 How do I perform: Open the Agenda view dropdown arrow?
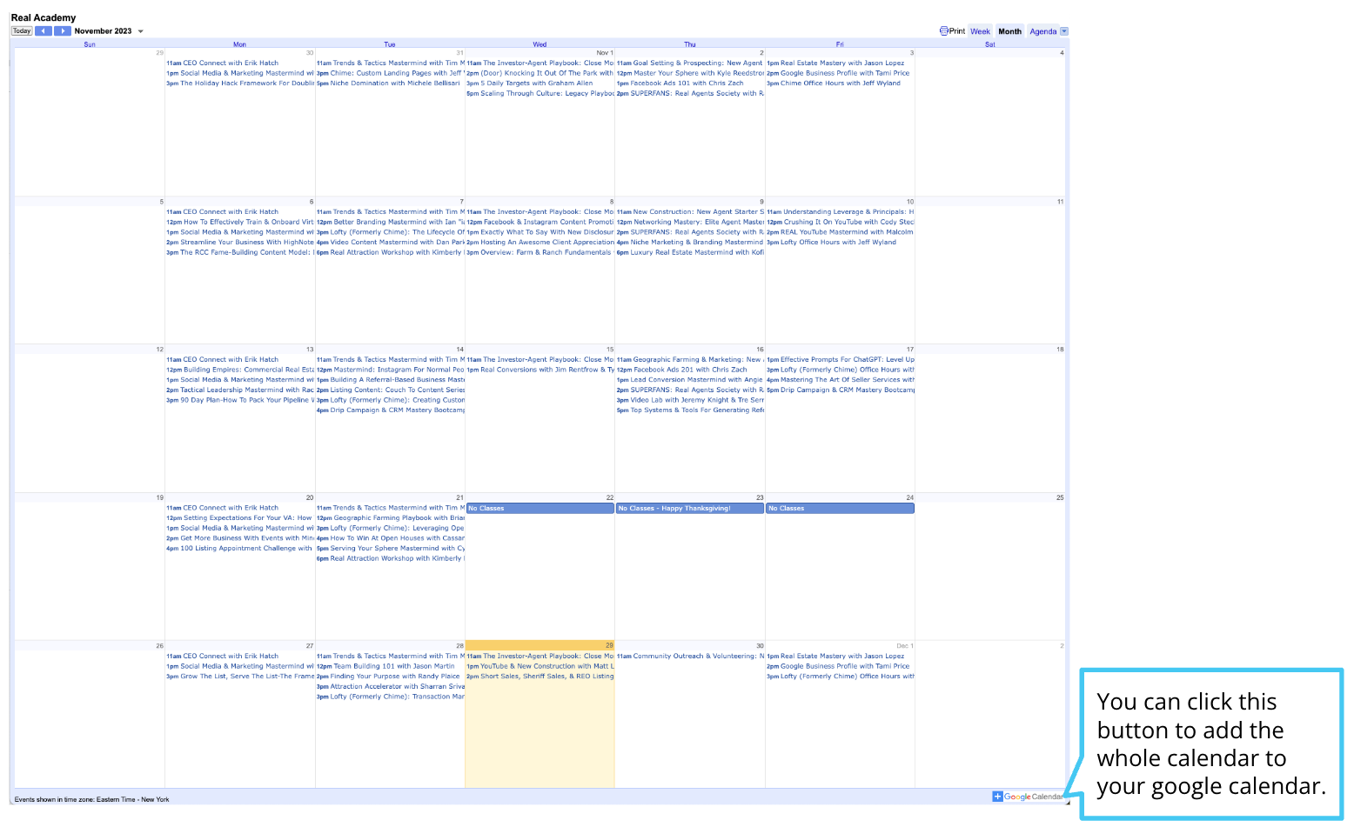1063,31
